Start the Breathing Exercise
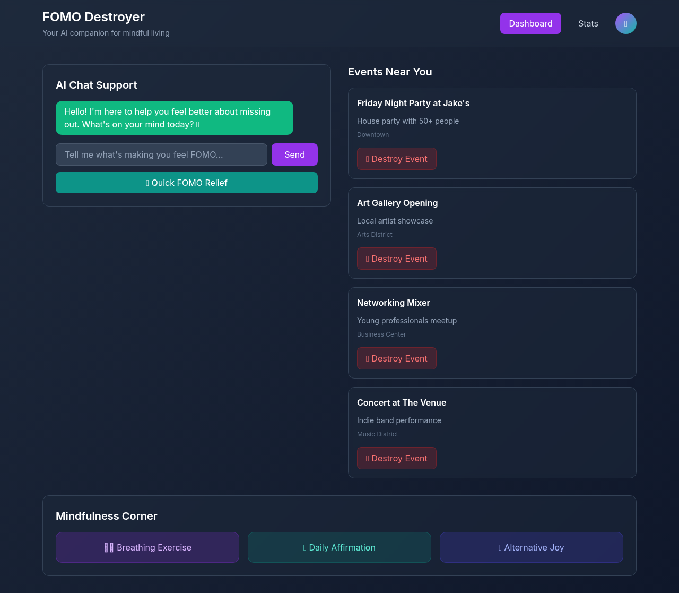Image resolution: width=679 pixels, height=593 pixels. [147, 547]
